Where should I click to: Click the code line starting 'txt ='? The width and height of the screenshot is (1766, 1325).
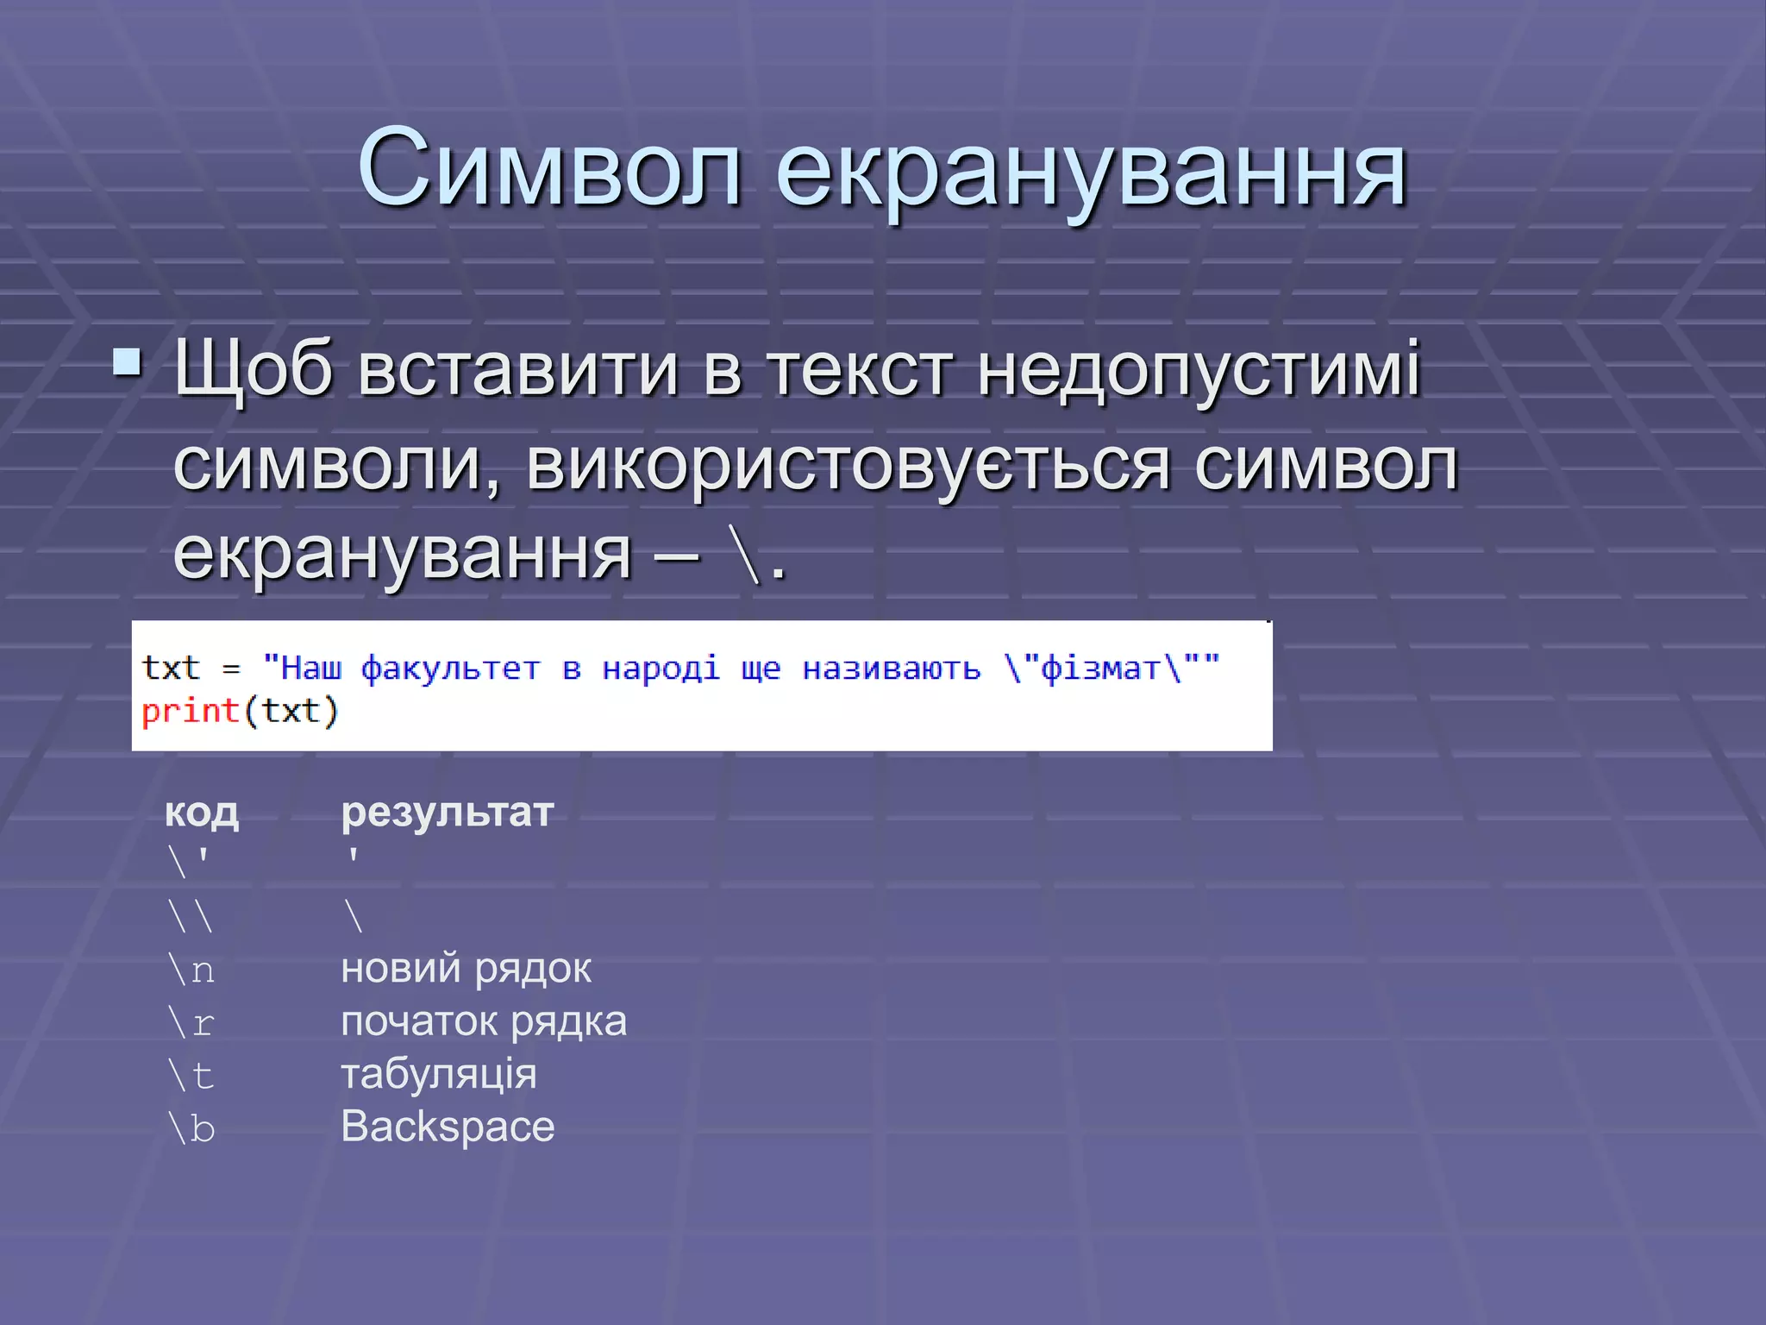coord(680,668)
